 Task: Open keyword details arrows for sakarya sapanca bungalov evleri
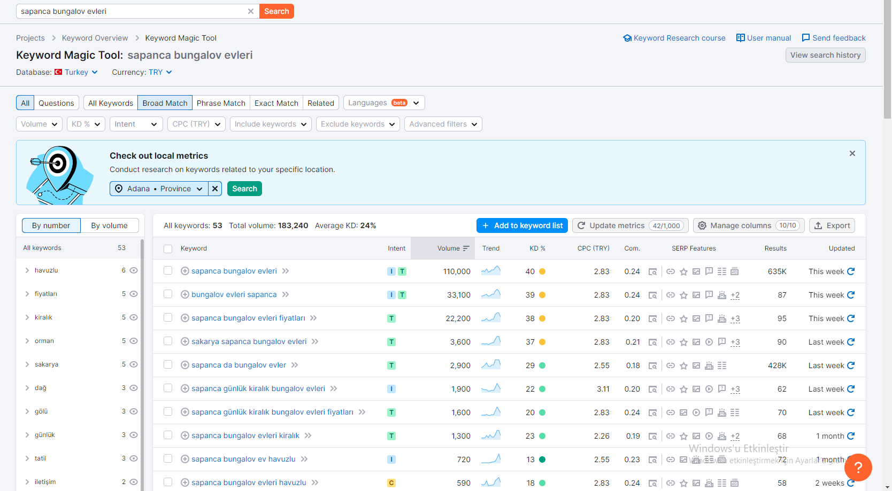[x=315, y=341]
